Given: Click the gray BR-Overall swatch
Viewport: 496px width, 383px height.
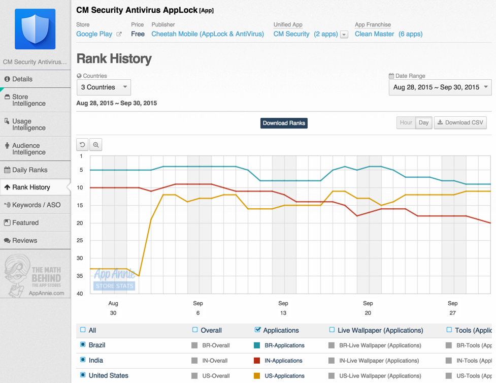Looking at the screenshot, I should (x=194, y=345).
